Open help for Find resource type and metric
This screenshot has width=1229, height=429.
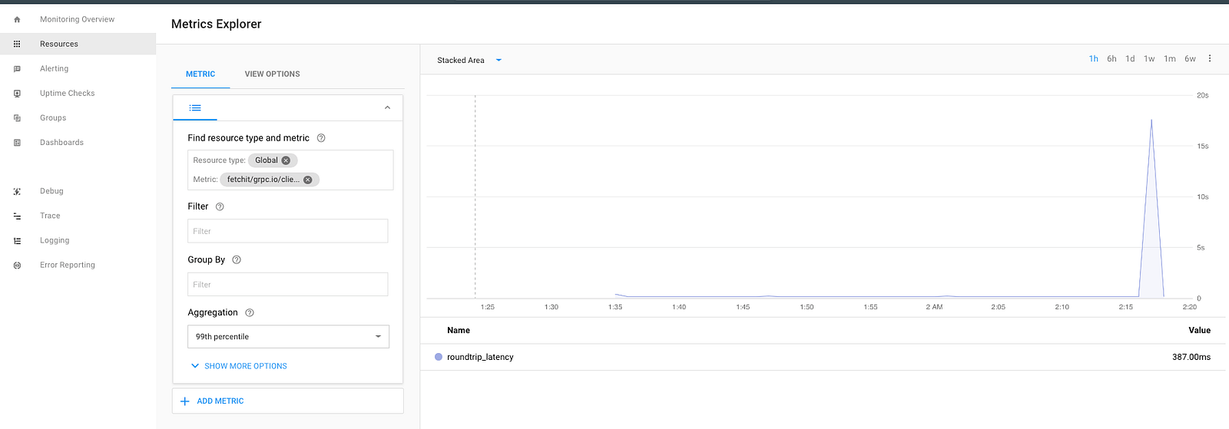tap(321, 138)
